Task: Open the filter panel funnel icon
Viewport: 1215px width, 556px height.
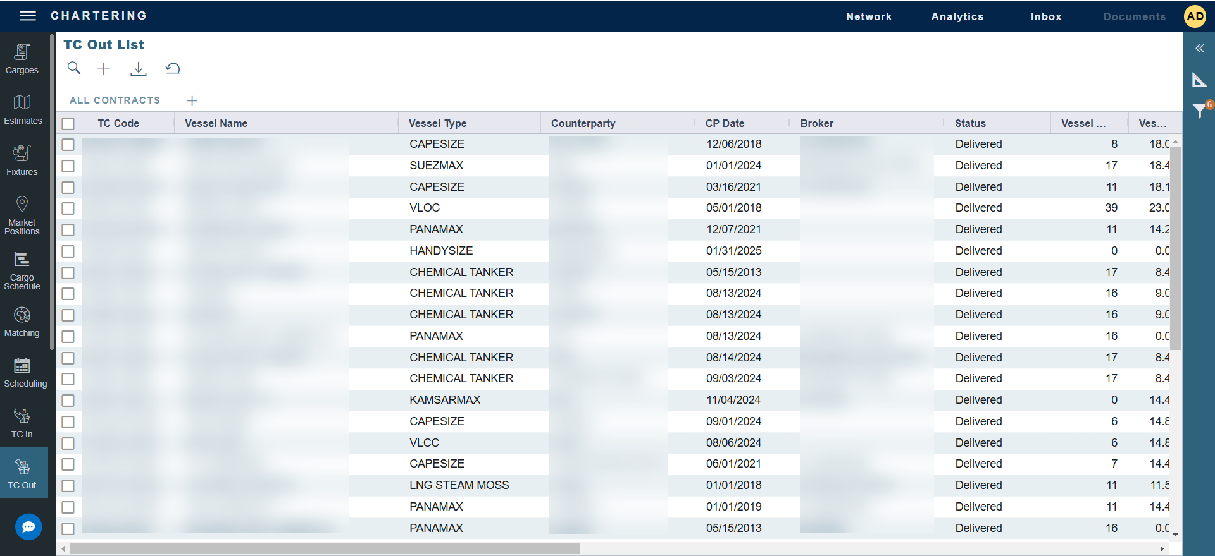Action: (x=1199, y=111)
